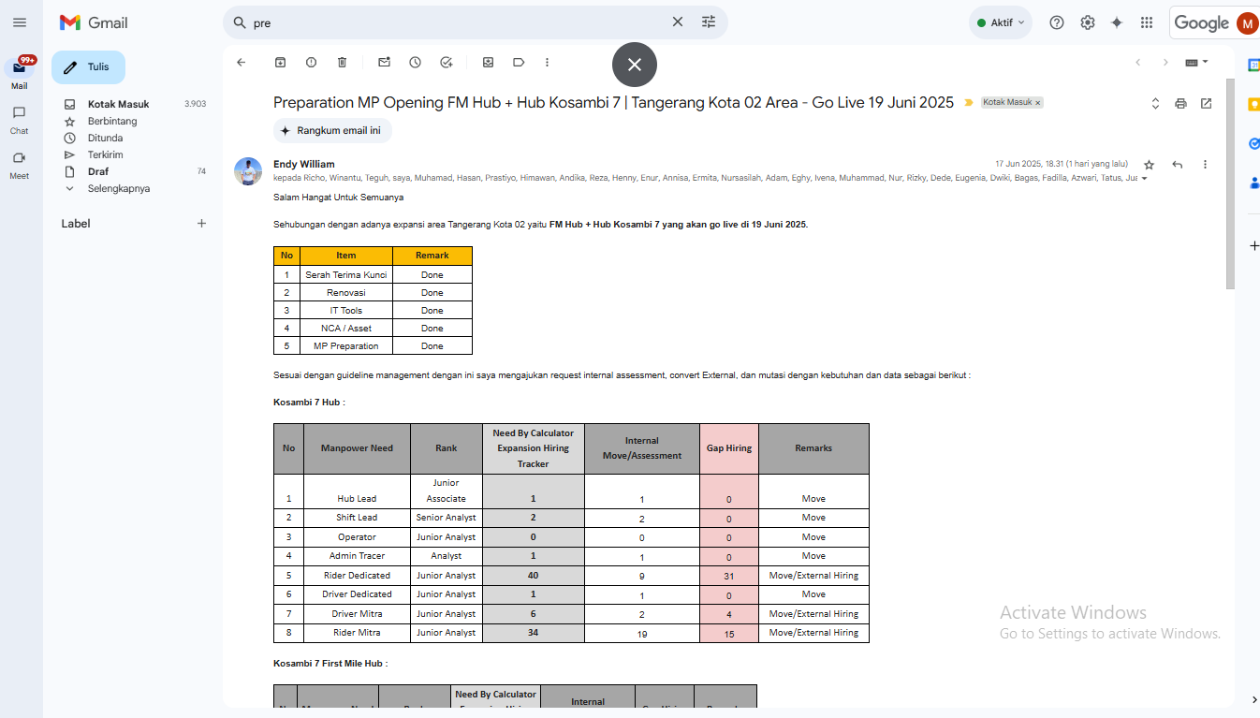Report this email as spam
Image resolution: width=1260 pixels, height=718 pixels.
point(311,63)
